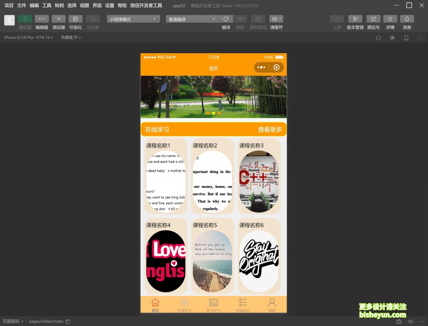Open the 小程序模式 mode dropdown
The width and height of the screenshot is (428, 326).
pos(133,19)
